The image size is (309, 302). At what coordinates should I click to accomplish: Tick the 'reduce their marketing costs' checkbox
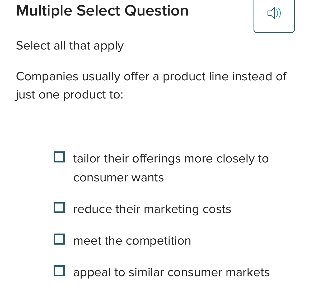pos(59,207)
